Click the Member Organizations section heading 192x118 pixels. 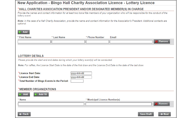[x=38, y=89]
